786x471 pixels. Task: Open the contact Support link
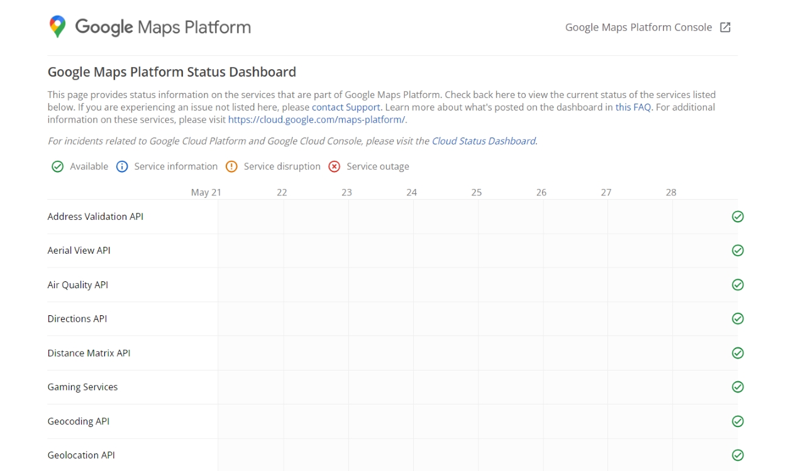point(346,107)
